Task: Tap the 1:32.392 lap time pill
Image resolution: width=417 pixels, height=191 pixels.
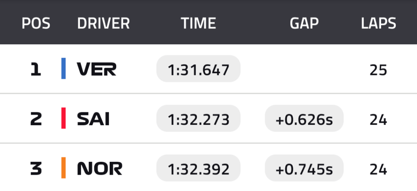Action: (x=199, y=168)
